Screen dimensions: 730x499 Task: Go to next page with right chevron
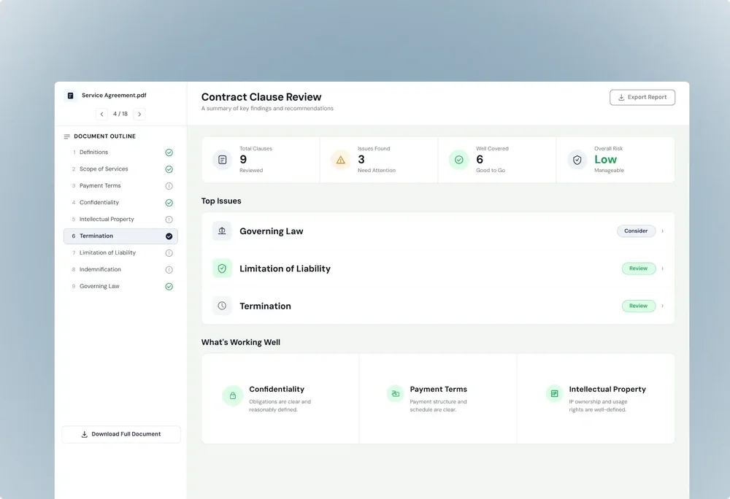(x=139, y=114)
